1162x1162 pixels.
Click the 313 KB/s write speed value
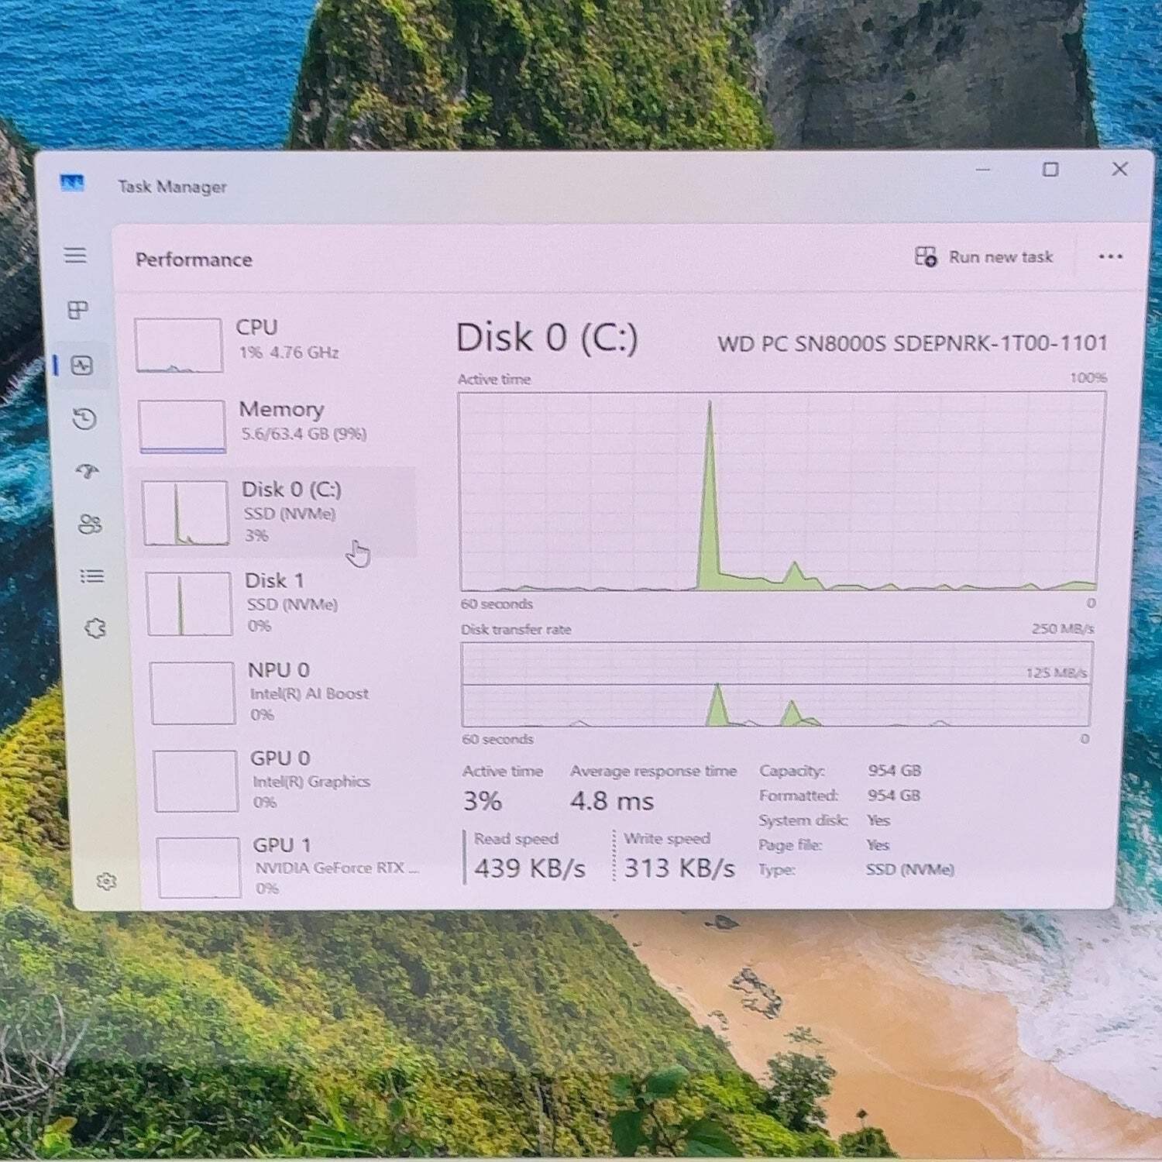coord(679,868)
